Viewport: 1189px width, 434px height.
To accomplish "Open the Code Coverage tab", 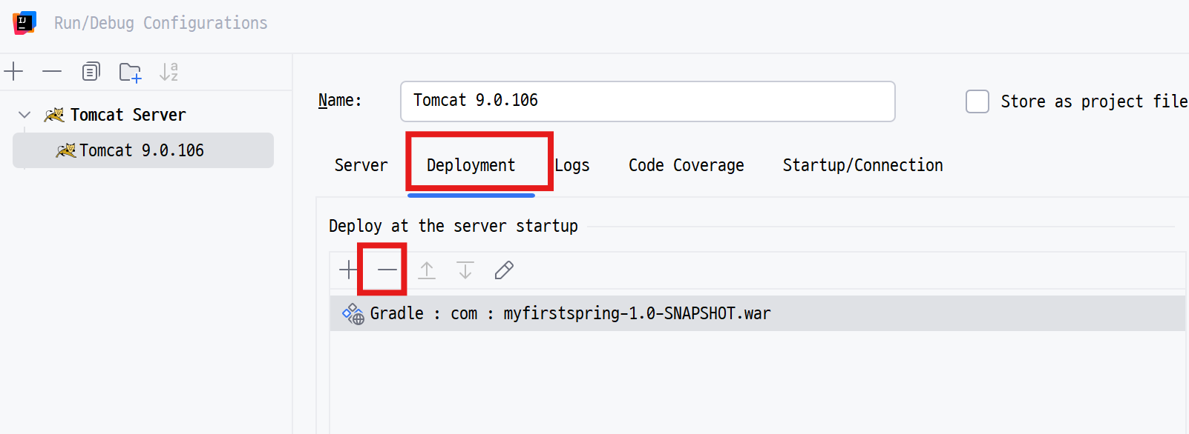I will coord(686,165).
